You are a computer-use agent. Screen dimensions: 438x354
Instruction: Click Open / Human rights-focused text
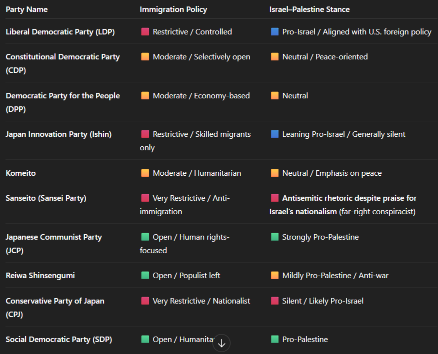[x=184, y=244]
